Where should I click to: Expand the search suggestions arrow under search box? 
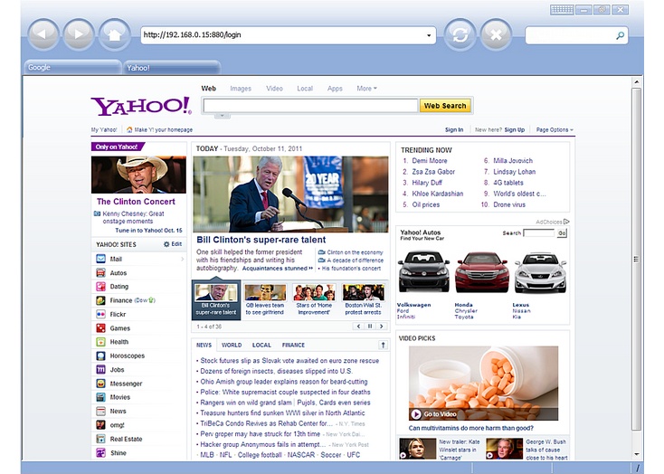222,115
